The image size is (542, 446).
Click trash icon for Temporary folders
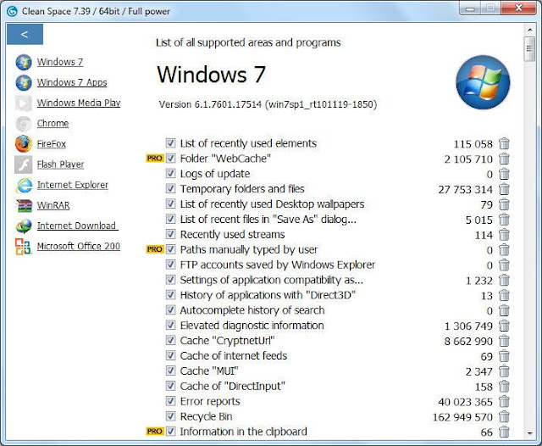505,189
